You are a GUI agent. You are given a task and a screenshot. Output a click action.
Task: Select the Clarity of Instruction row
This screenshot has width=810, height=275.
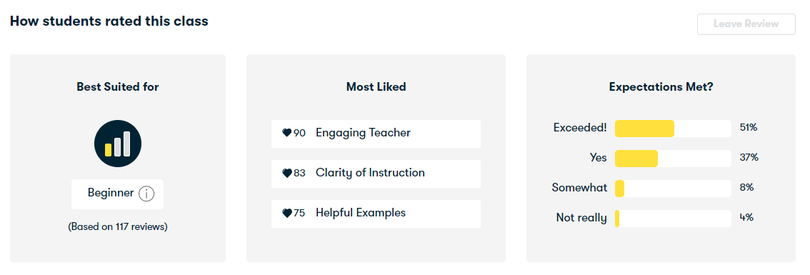click(x=376, y=174)
